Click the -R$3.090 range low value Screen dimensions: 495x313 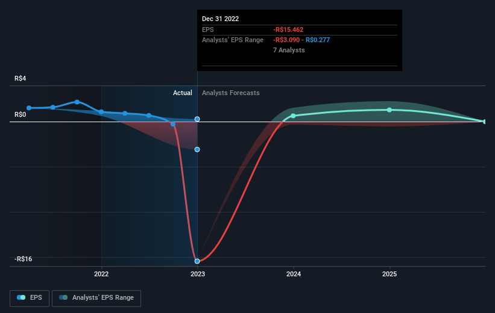(x=286, y=40)
